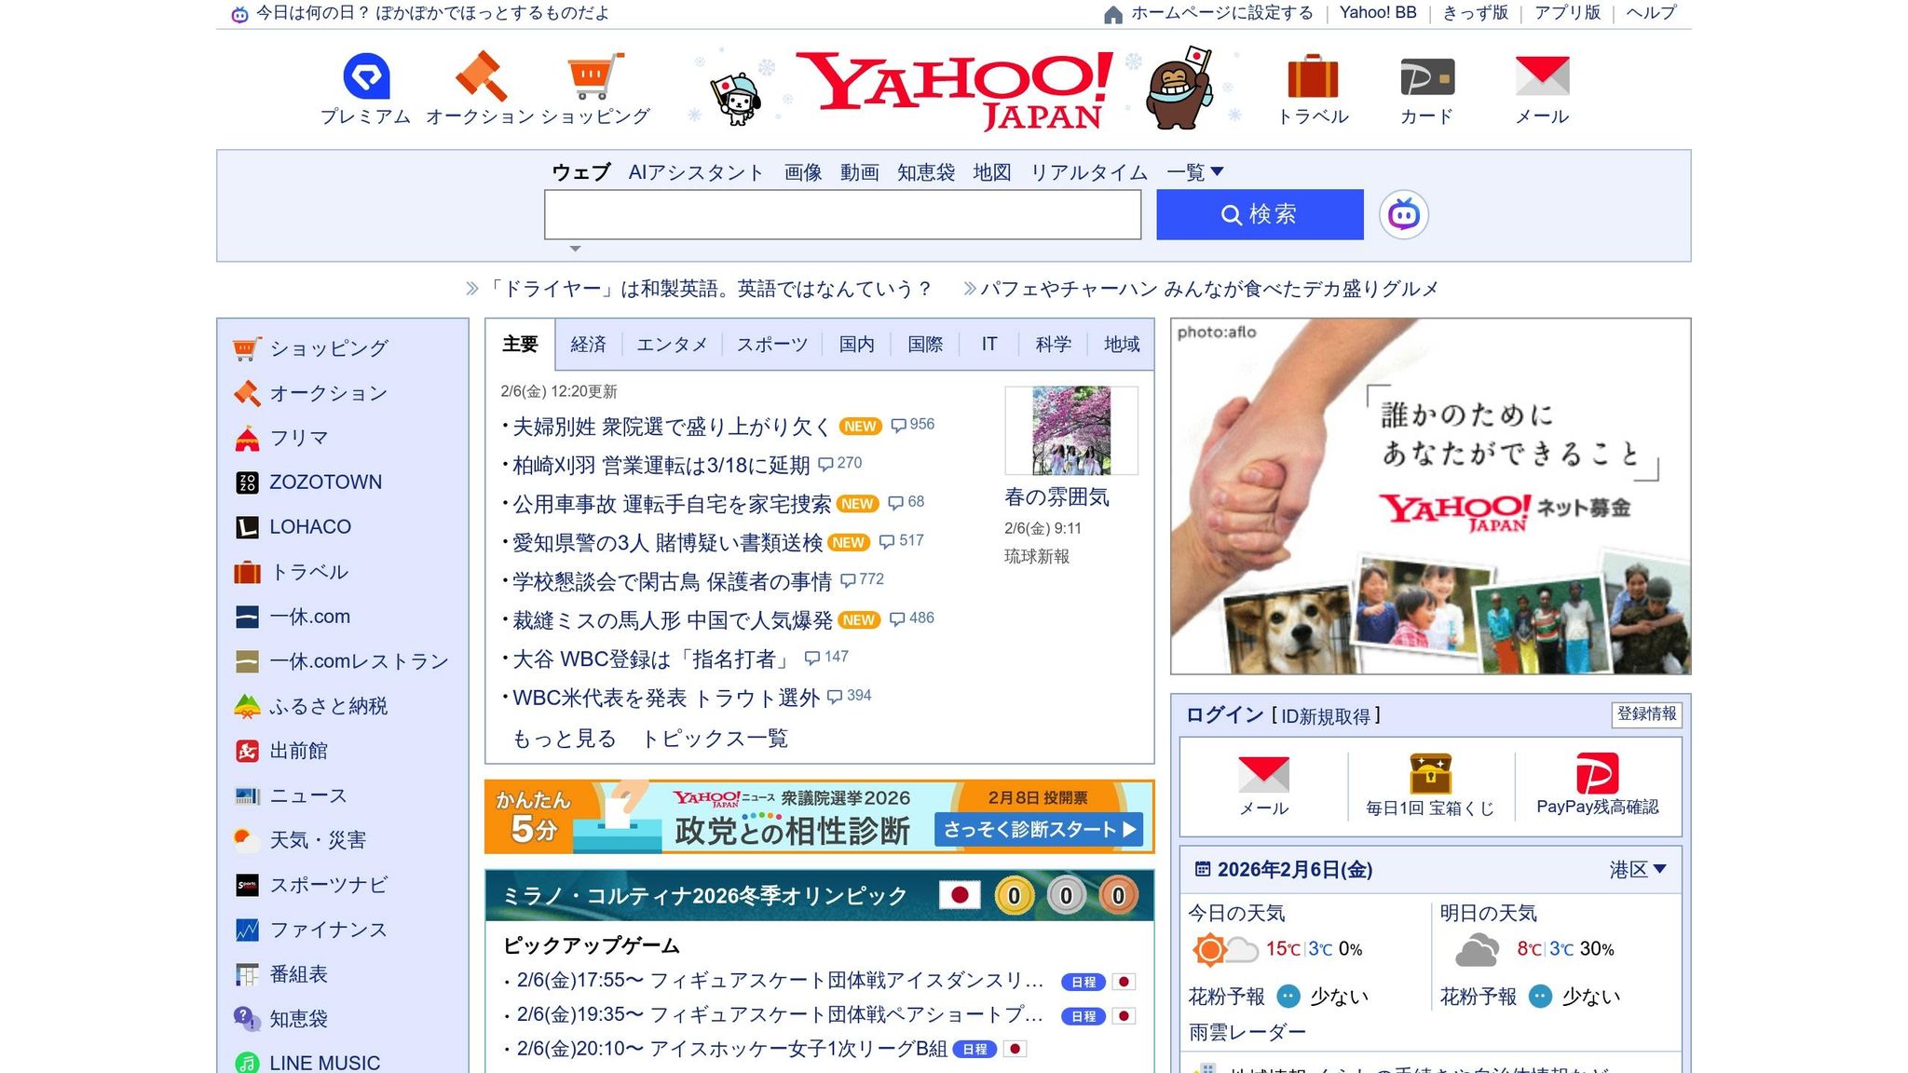This screenshot has width=1908, height=1073.
Task: Switch to the エンタメ news tab
Action: tap(673, 344)
